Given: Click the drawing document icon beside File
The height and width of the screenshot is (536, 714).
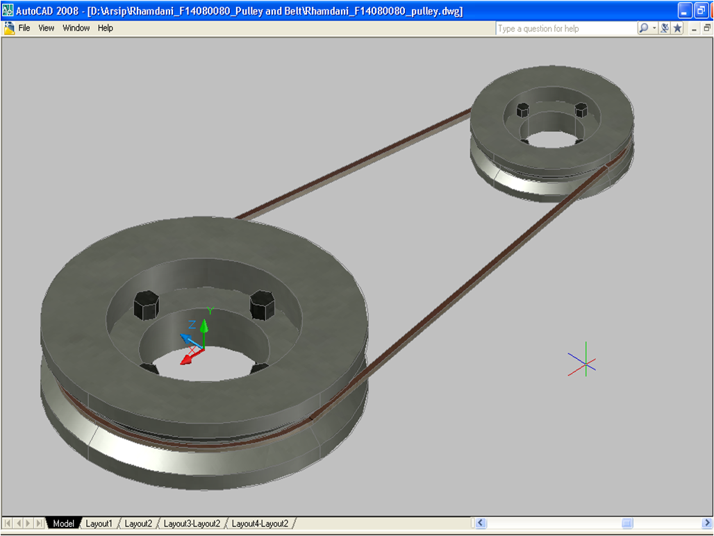Looking at the screenshot, I should click(x=9, y=28).
